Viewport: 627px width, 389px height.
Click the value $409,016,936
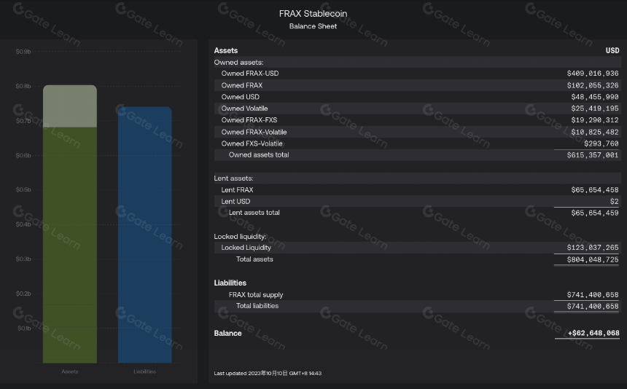point(593,74)
